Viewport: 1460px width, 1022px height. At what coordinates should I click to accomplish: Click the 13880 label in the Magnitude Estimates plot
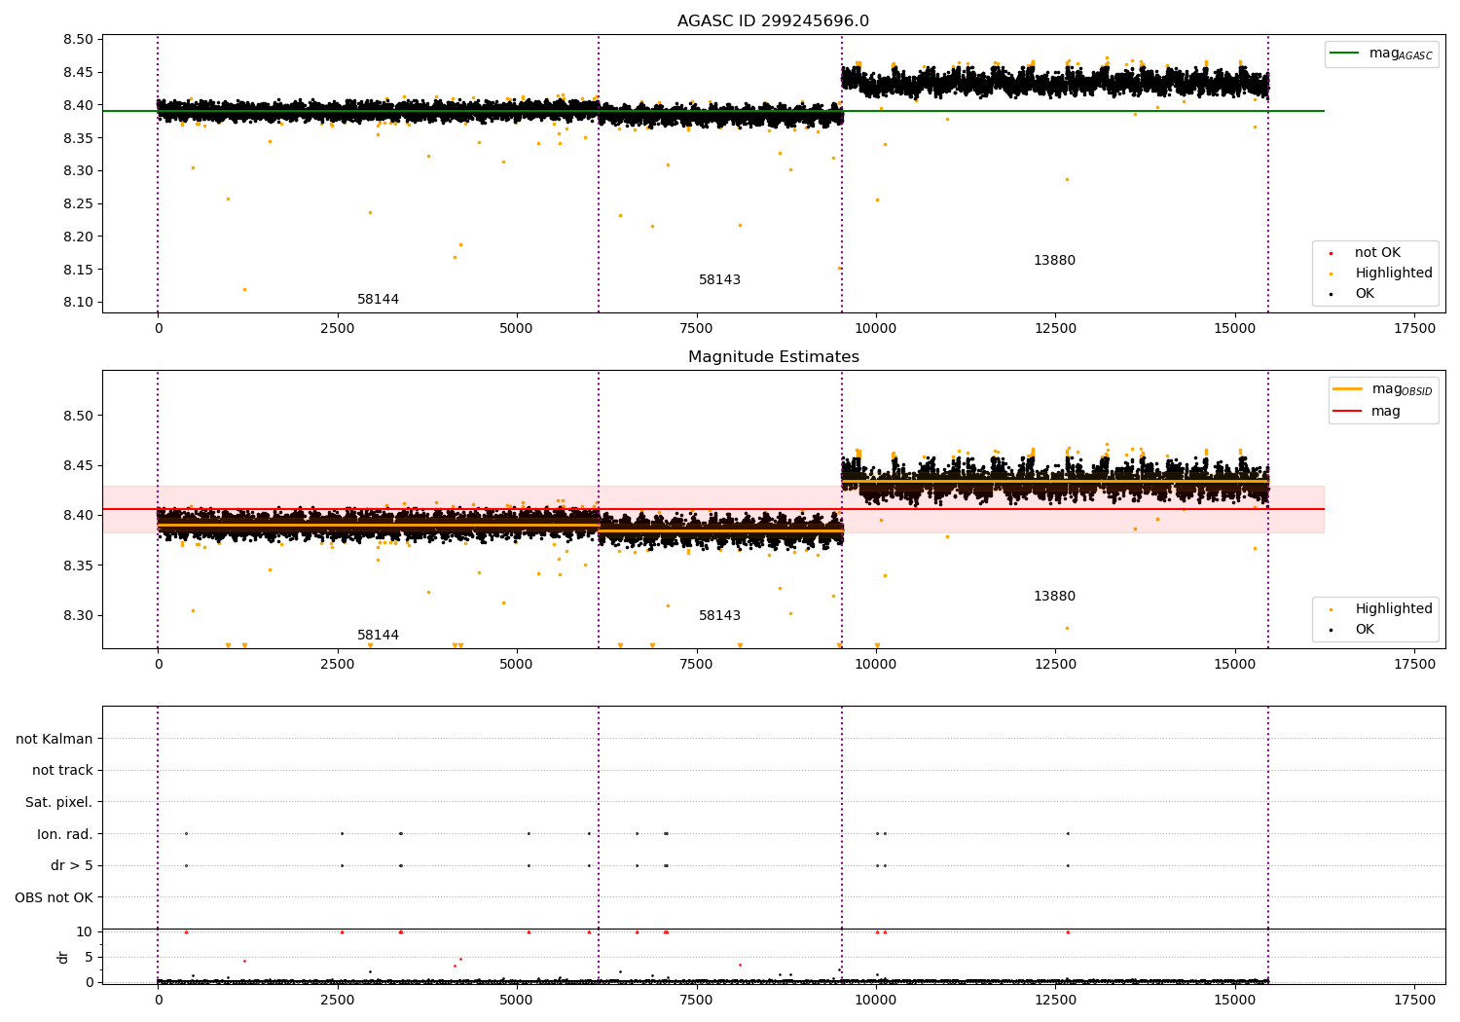click(x=1054, y=597)
